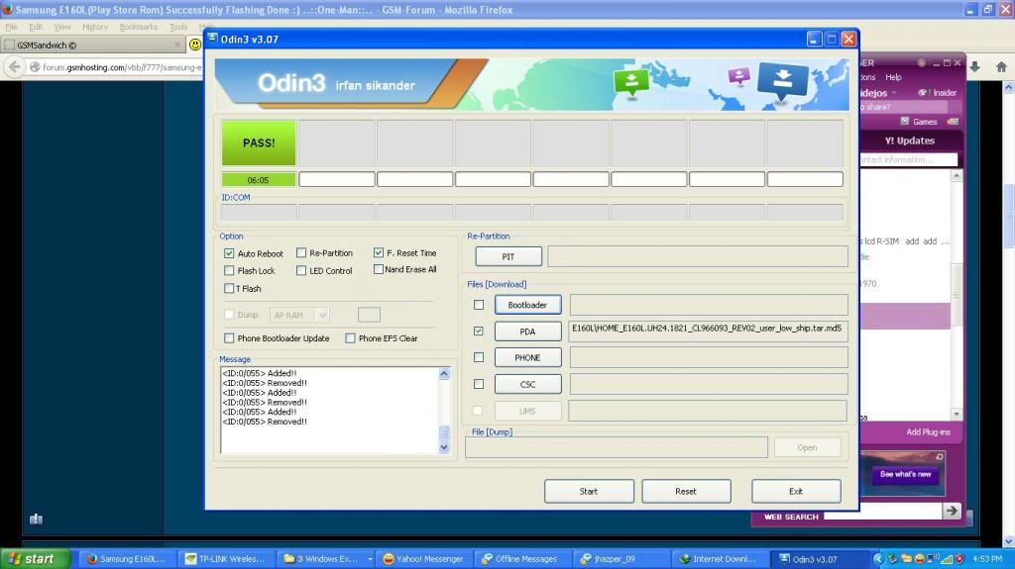Open Firefox File menu
Screen dimensions: 1015x569
coord(11,27)
